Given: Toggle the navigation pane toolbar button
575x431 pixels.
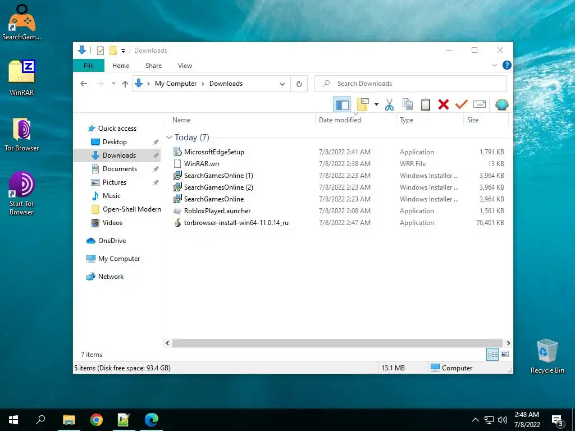Looking at the screenshot, I should tap(342, 105).
